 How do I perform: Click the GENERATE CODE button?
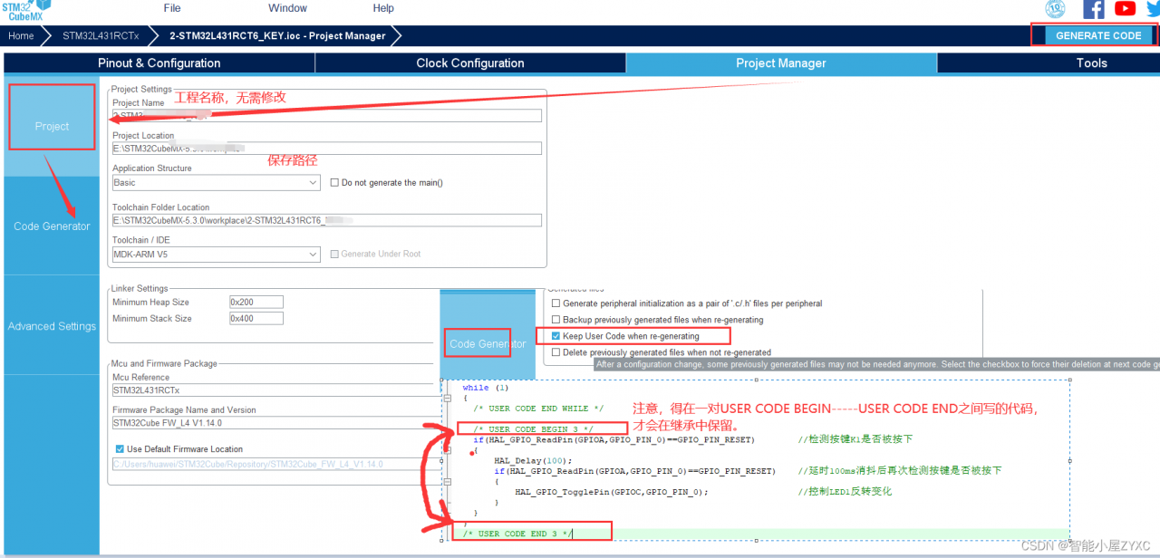coord(1098,35)
